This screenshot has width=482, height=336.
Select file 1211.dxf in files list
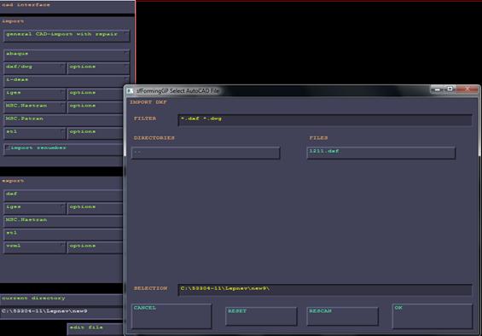pyautogui.click(x=381, y=153)
